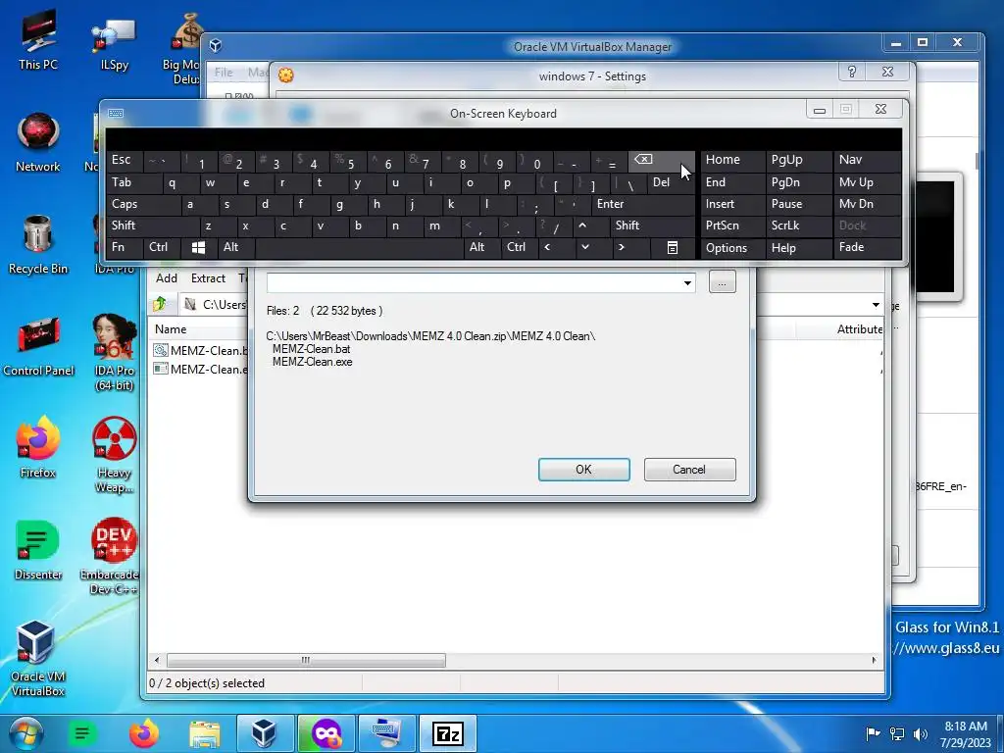This screenshot has height=753, width=1004.
Task: Open File Explorer from the taskbar
Action: [204, 733]
